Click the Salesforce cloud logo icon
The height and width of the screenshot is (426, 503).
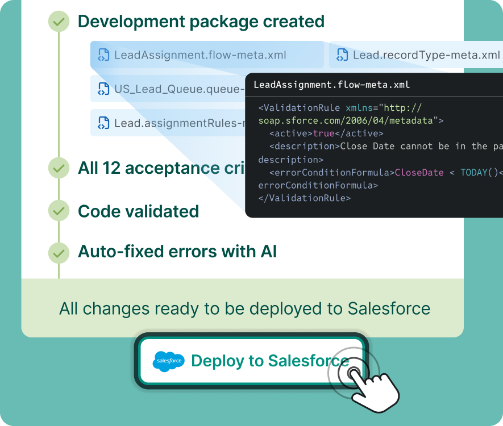169,361
